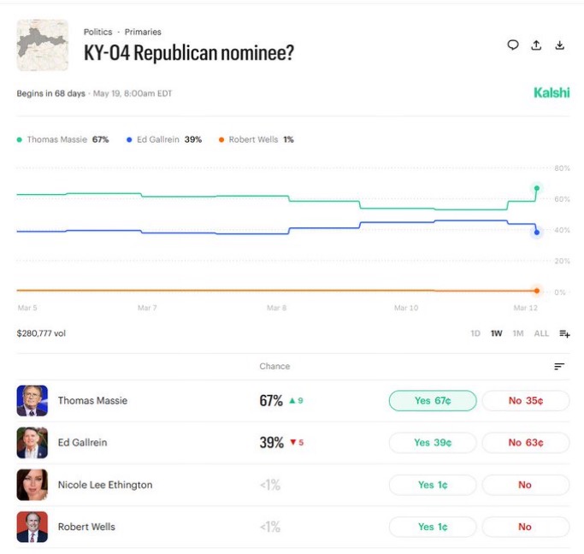Select Ed Gallrein's profile photo

(32, 443)
